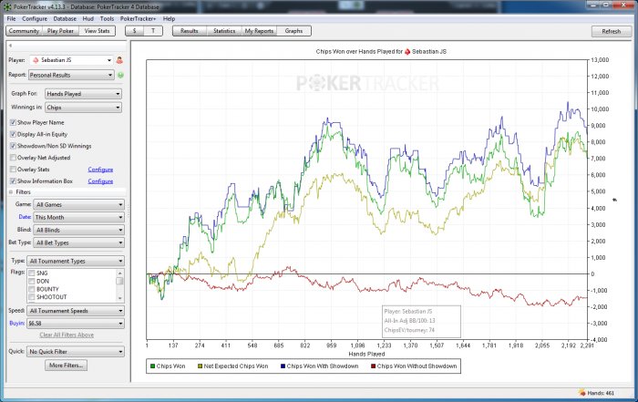The height and width of the screenshot is (402, 638).
Task: Open the Hud menu
Action: click(x=89, y=18)
